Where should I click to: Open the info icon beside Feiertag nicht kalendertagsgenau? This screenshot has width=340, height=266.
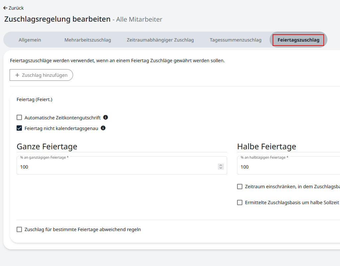click(x=103, y=128)
